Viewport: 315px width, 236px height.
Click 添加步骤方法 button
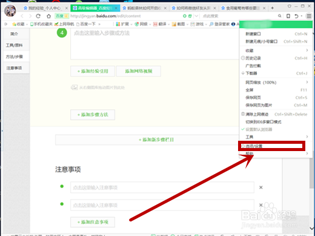[x=93, y=115]
